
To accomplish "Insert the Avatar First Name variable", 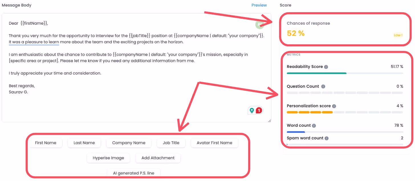I will coord(214,143).
